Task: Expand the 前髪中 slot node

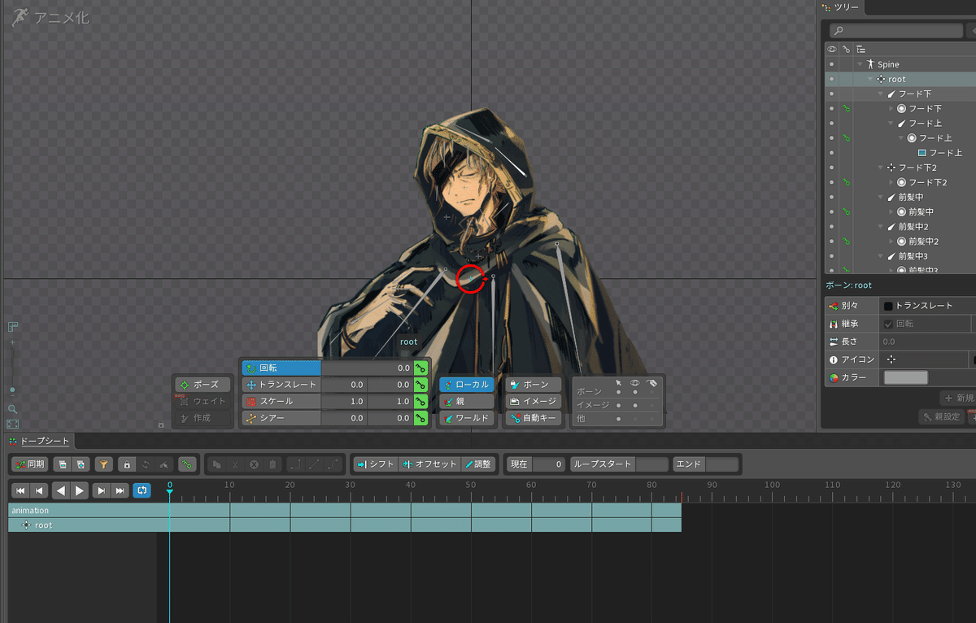Action: [891, 211]
